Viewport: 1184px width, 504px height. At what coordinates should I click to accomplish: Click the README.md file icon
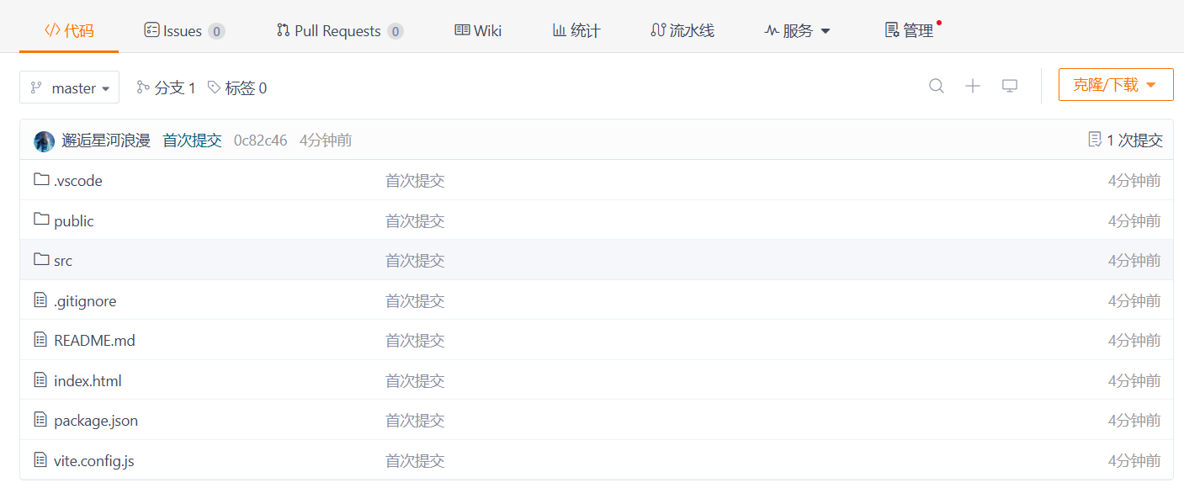click(x=40, y=340)
